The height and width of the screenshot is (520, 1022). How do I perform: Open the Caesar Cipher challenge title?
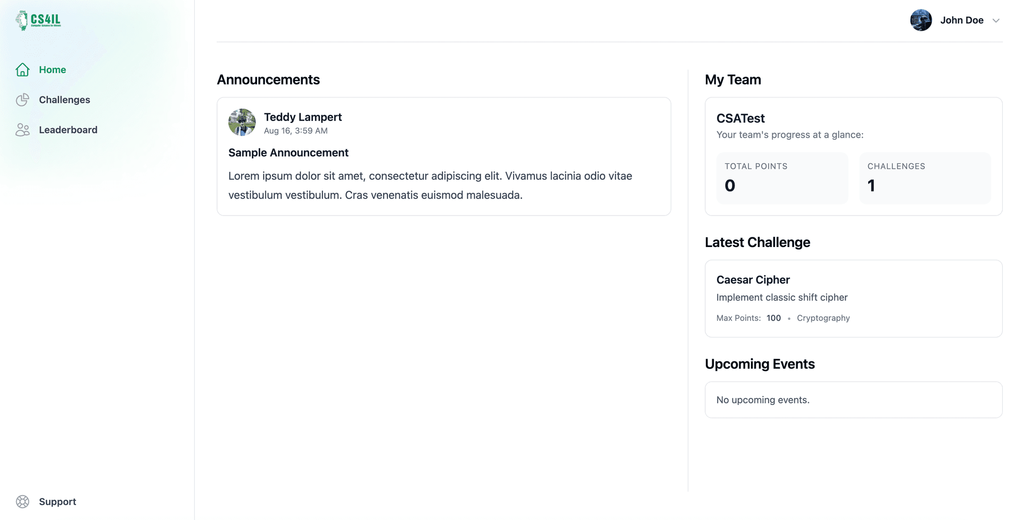(x=753, y=280)
